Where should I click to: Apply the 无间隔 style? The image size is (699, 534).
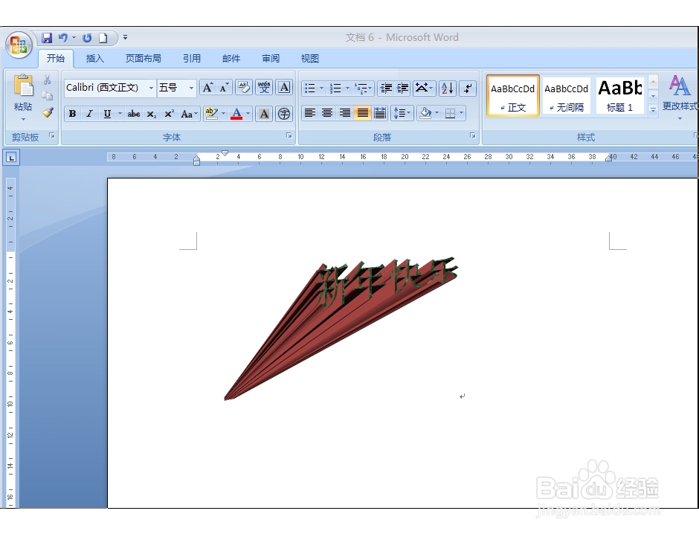[x=566, y=96]
